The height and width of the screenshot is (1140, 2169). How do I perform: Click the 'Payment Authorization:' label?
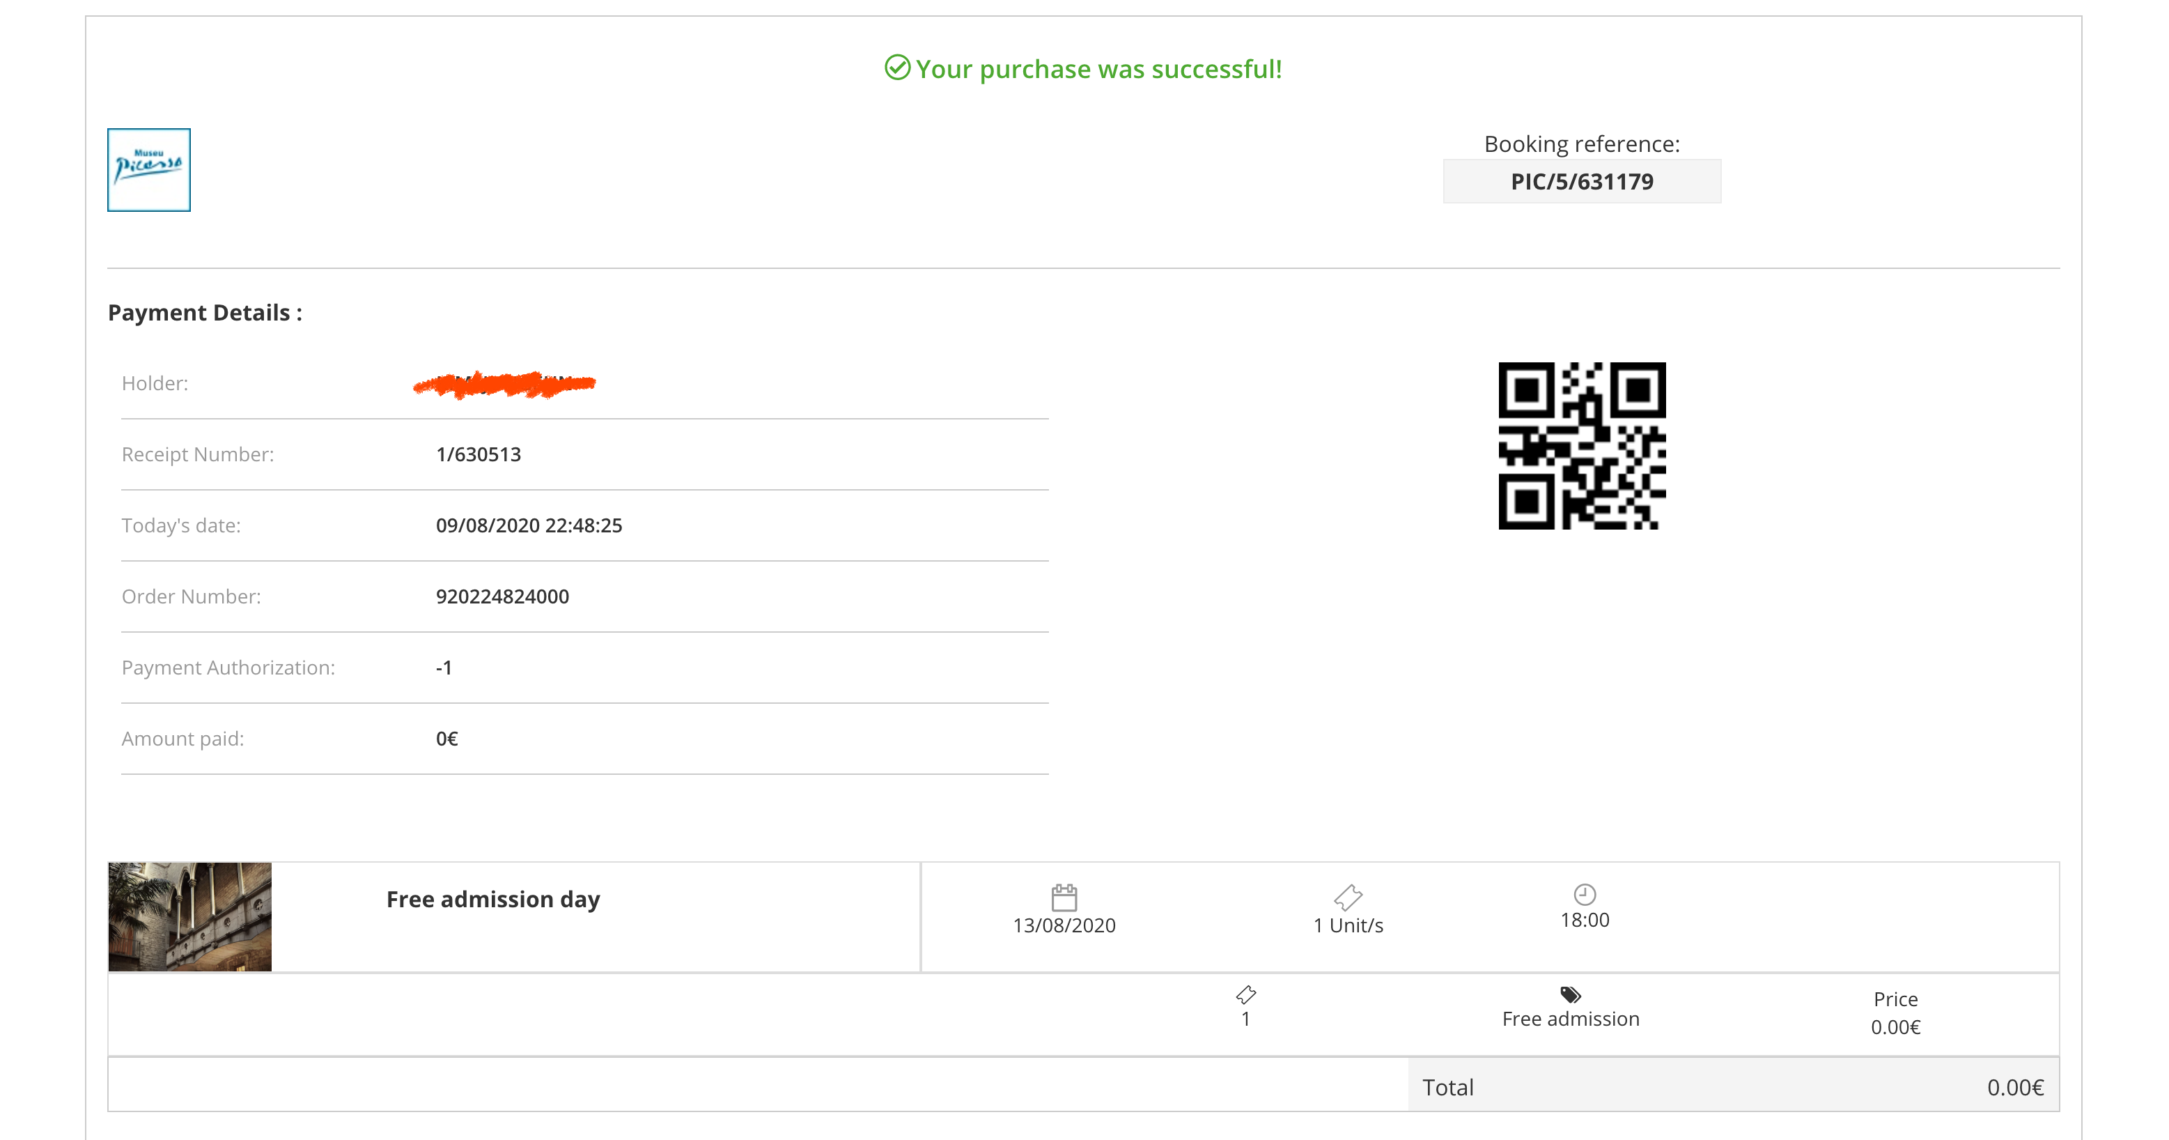click(x=228, y=668)
